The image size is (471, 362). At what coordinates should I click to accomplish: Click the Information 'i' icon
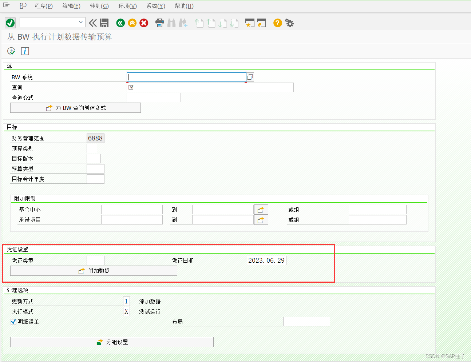click(x=25, y=51)
